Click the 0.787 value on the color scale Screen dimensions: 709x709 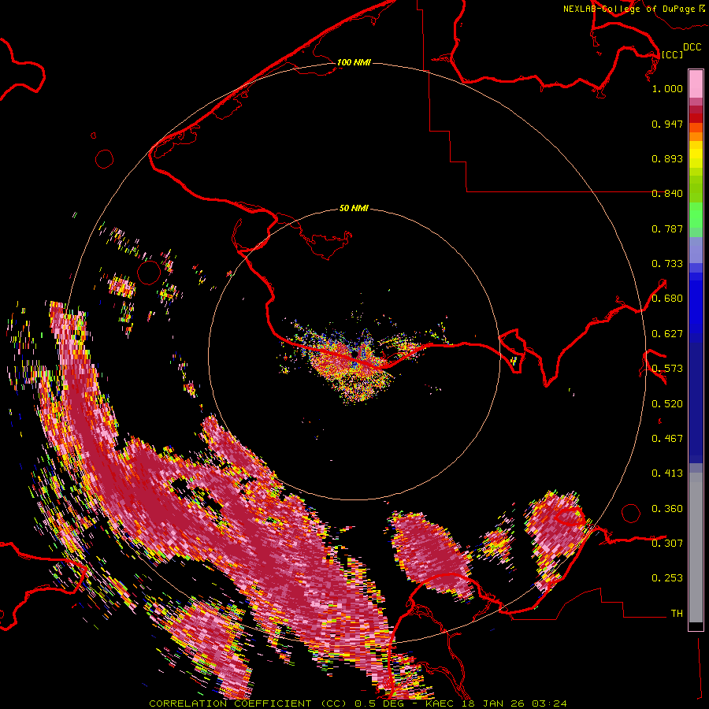[x=667, y=228]
